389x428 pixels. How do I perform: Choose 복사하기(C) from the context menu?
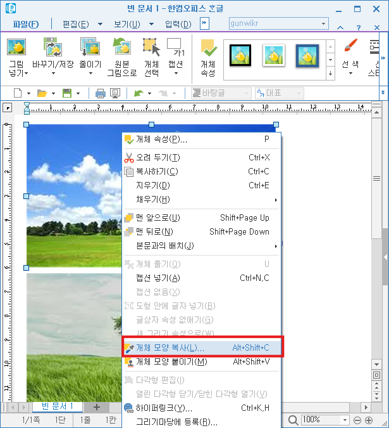(157, 171)
